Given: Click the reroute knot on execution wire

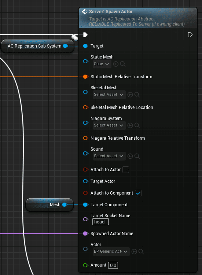Looking at the screenshot, I should [x=75, y=38].
